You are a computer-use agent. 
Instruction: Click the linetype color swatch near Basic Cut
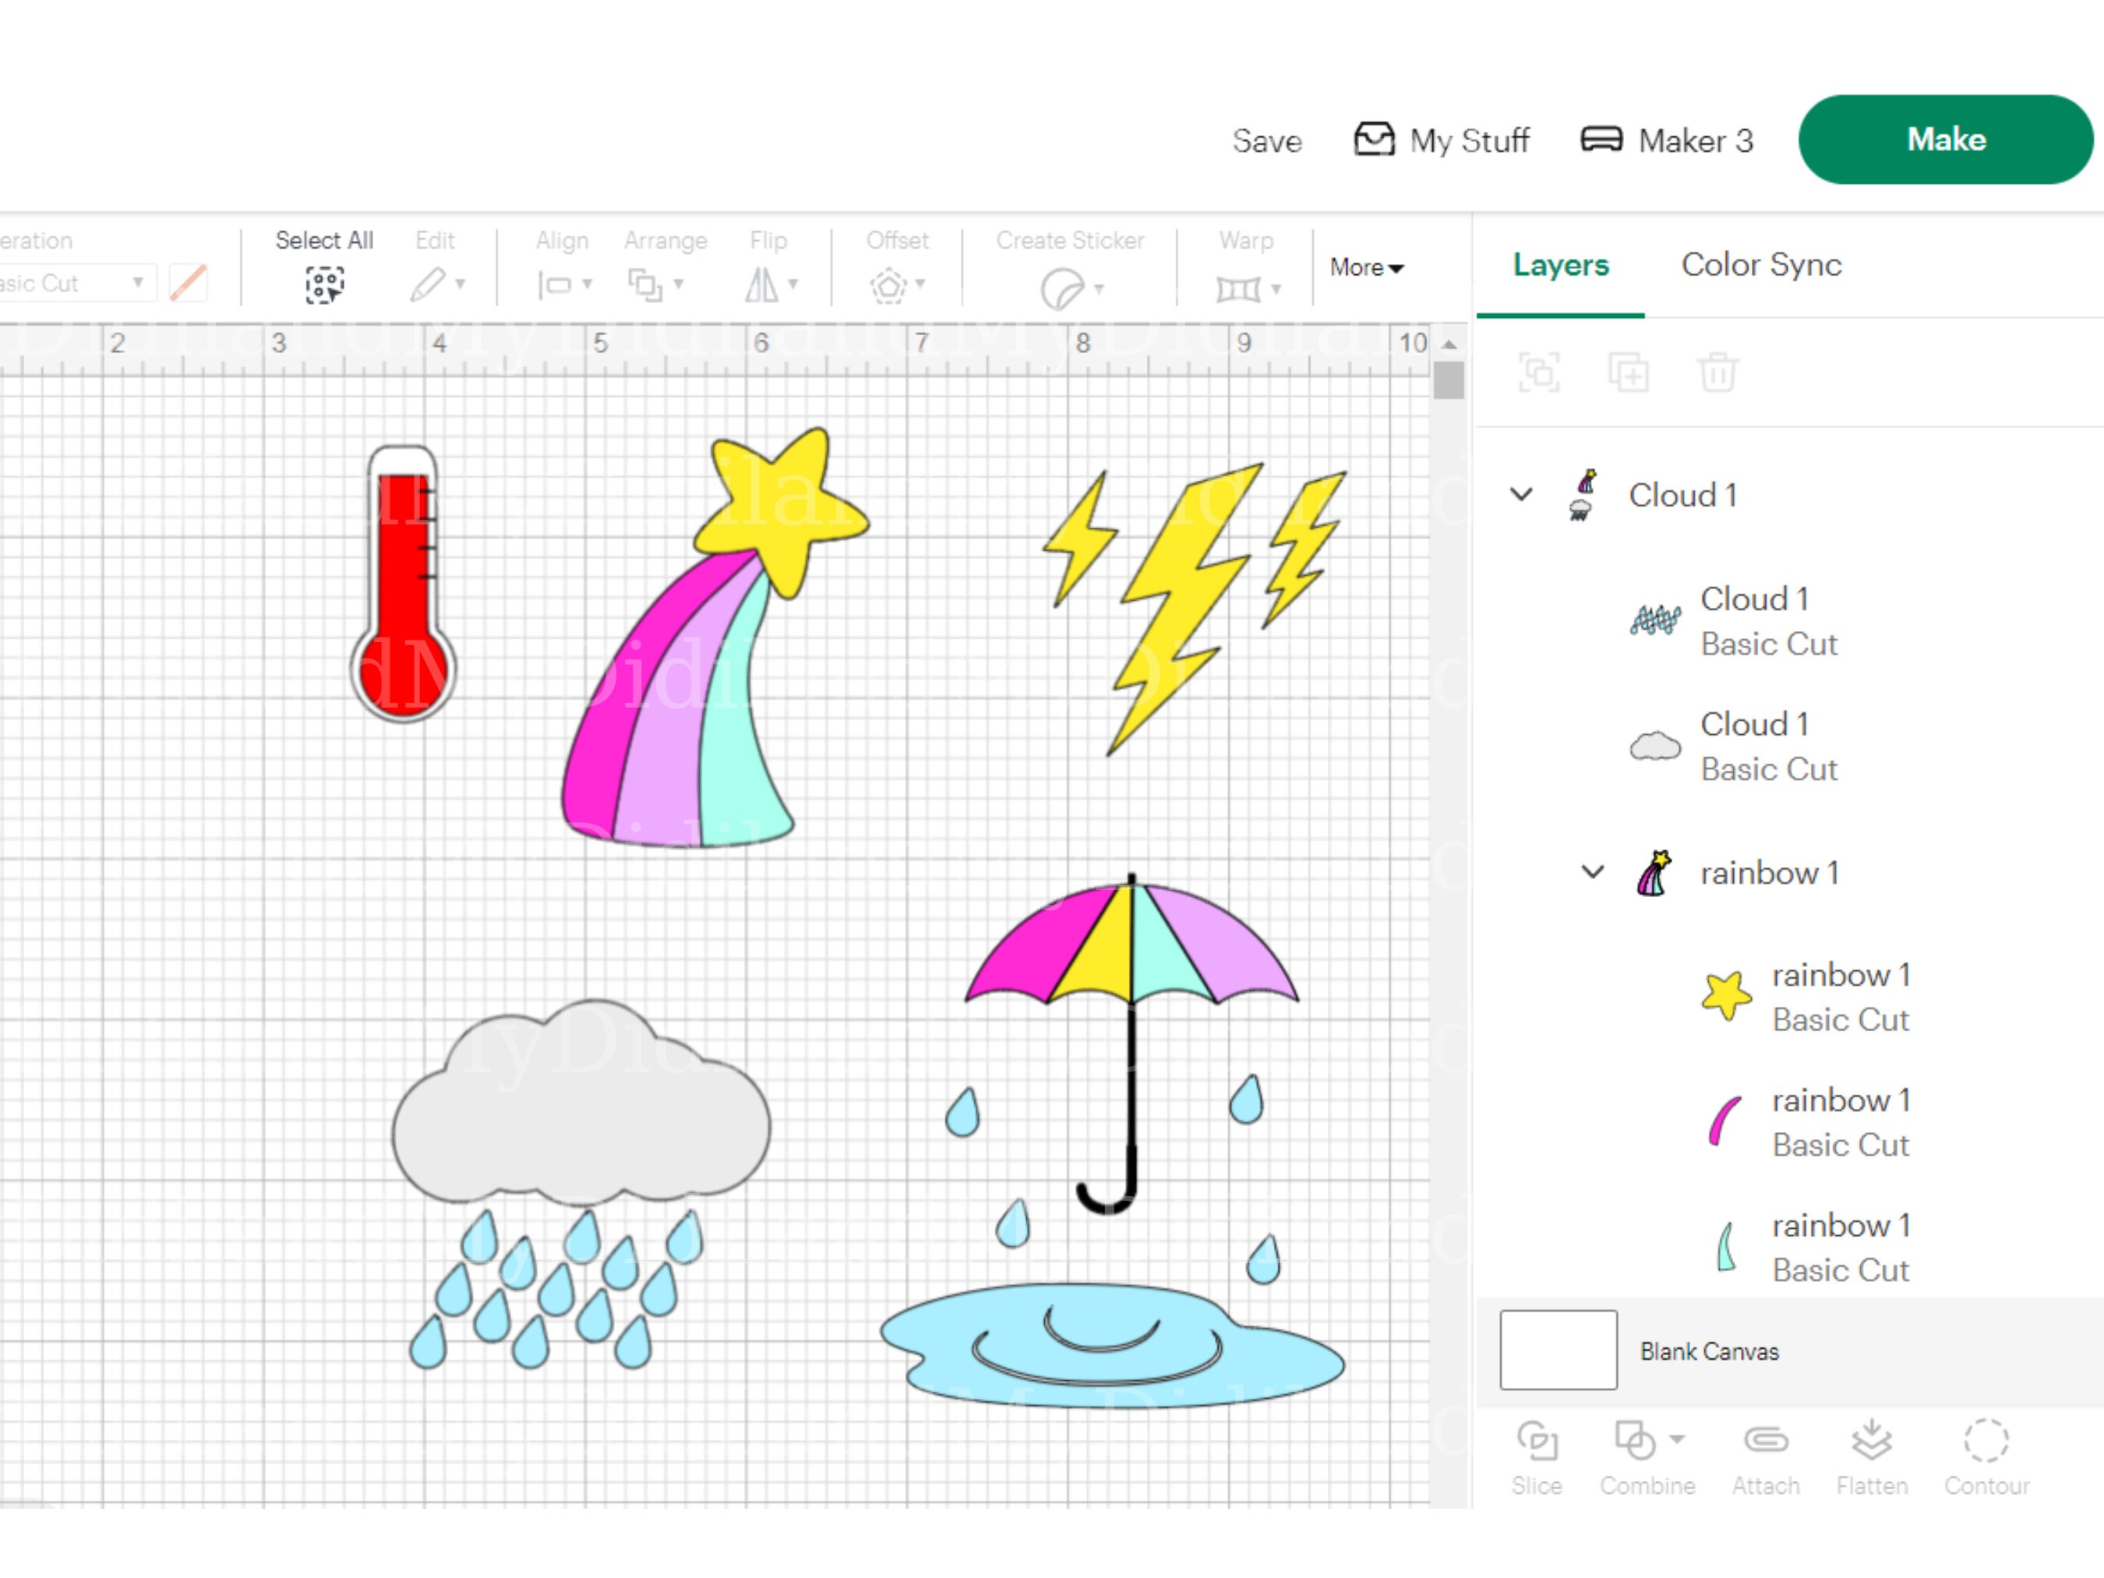(x=187, y=281)
